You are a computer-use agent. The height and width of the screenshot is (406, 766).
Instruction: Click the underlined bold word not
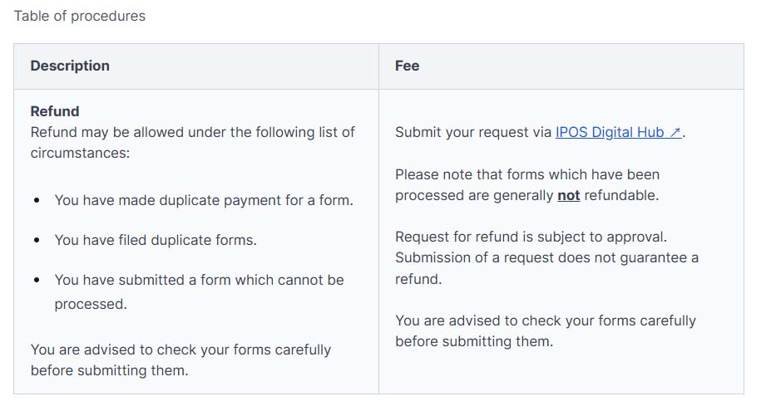pos(568,196)
